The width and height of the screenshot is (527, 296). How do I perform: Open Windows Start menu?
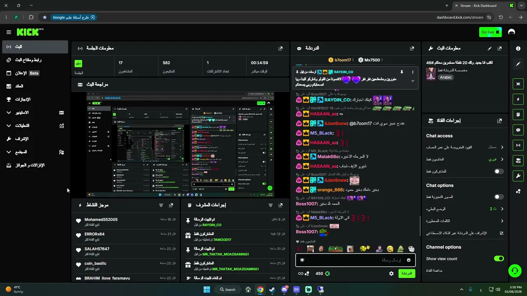(207, 289)
